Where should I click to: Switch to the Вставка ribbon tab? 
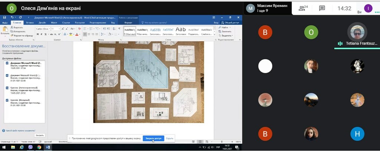point(30,23)
